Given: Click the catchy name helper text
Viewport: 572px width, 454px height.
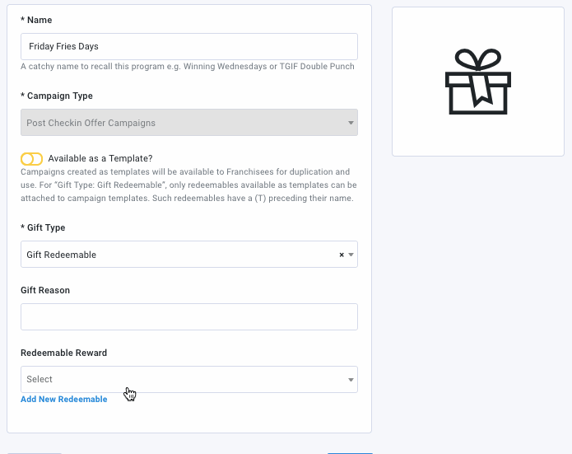Looking at the screenshot, I should coord(188,67).
